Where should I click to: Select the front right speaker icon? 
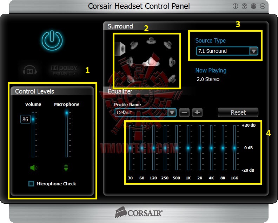[x=168, y=45]
